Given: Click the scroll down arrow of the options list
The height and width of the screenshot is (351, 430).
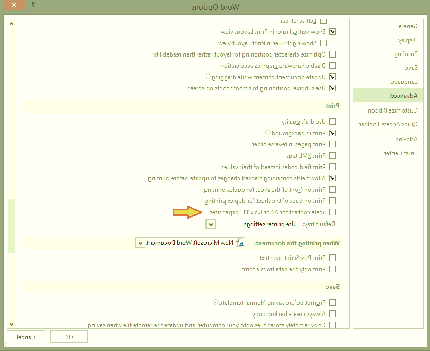Looking at the screenshot, I should [x=12, y=324].
